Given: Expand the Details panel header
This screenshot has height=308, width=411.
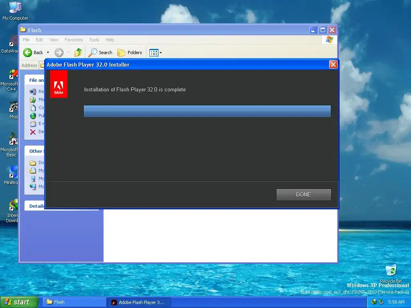Looking at the screenshot, I should [37, 206].
